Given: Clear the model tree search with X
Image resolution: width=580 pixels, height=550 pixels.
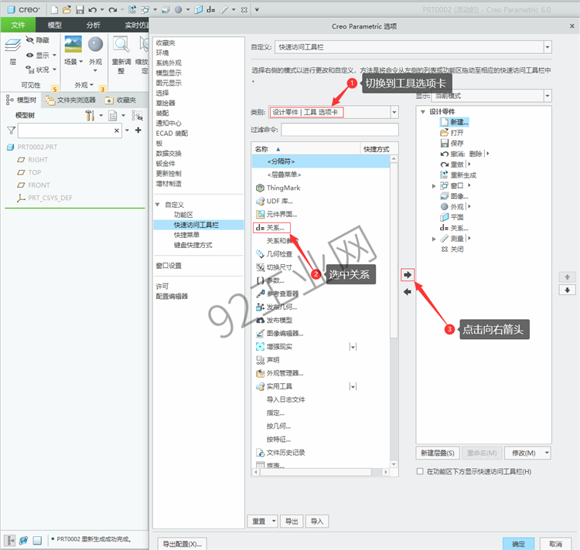Looking at the screenshot, I should pyautogui.click(x=117, y=131).
